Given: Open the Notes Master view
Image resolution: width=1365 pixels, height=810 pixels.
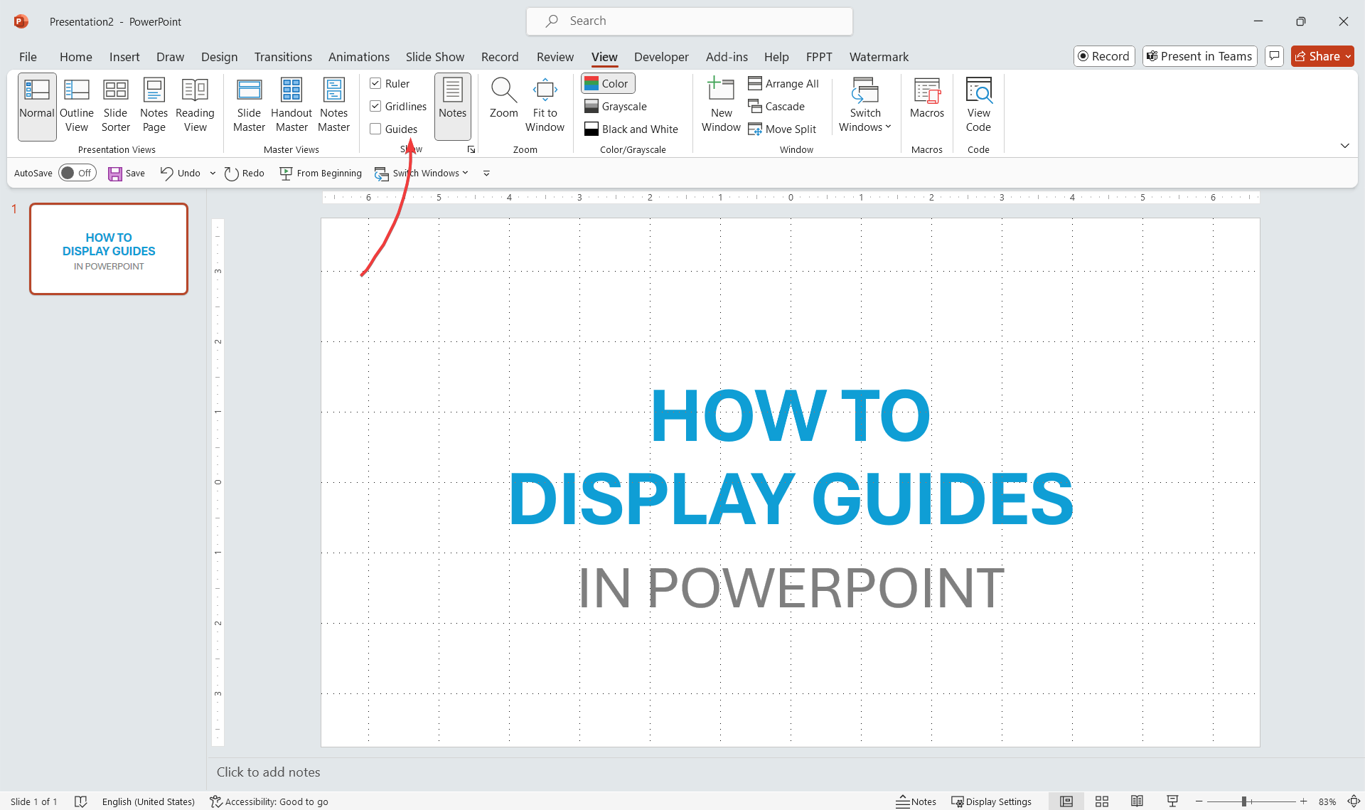Looking at the screenshot, I should pos(333,106).
